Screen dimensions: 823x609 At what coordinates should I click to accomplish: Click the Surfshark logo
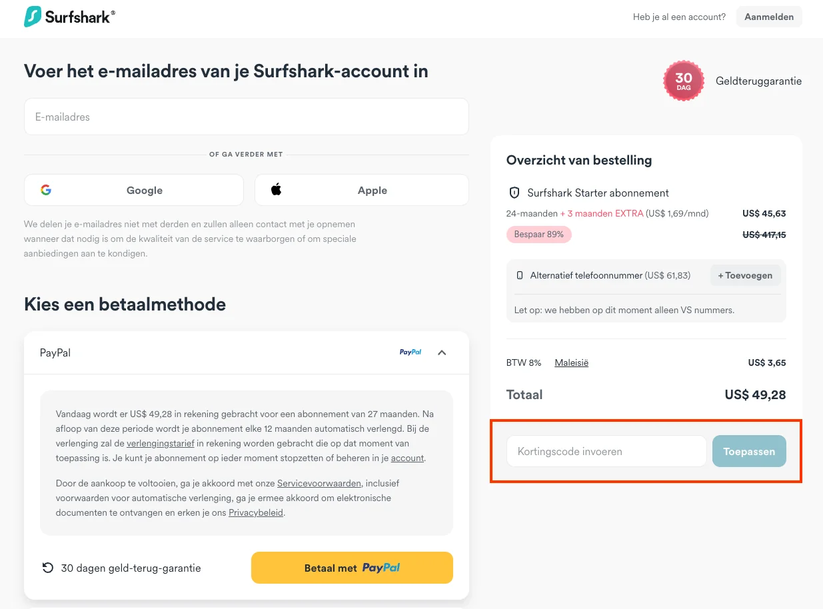[x=69, y=16]
